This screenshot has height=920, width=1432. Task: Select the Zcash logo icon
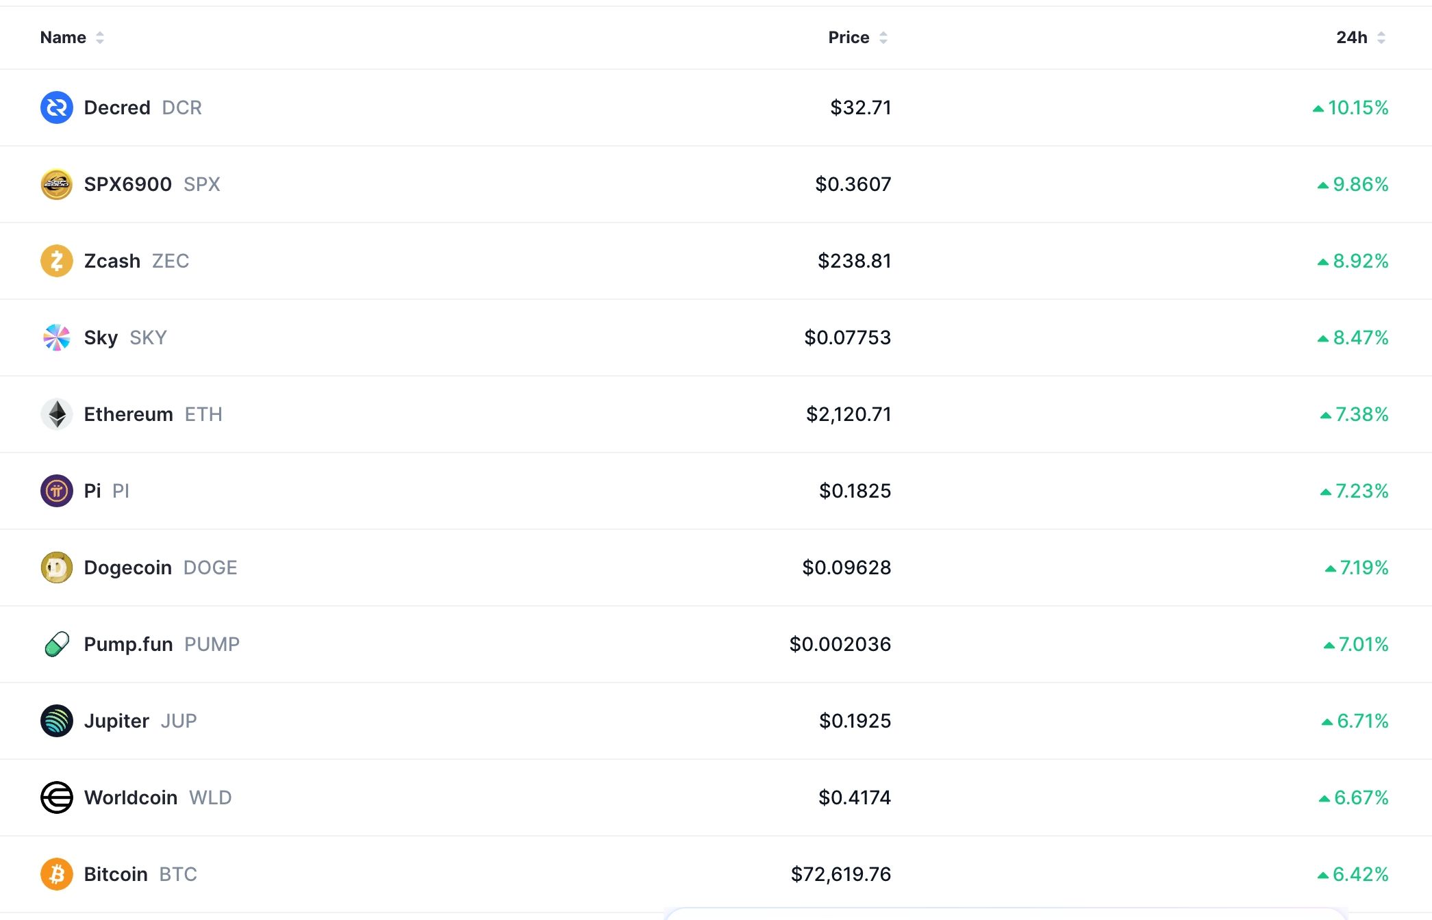[x=56, y=261]
